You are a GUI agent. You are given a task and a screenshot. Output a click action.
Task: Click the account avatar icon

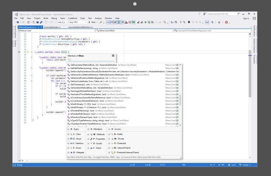[254, 18]
